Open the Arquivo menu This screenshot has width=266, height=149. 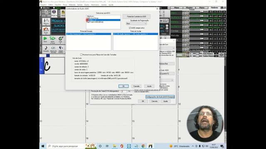(43, 5)
